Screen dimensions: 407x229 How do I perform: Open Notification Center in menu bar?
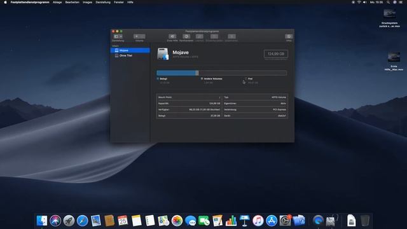[x=401, y=2]
